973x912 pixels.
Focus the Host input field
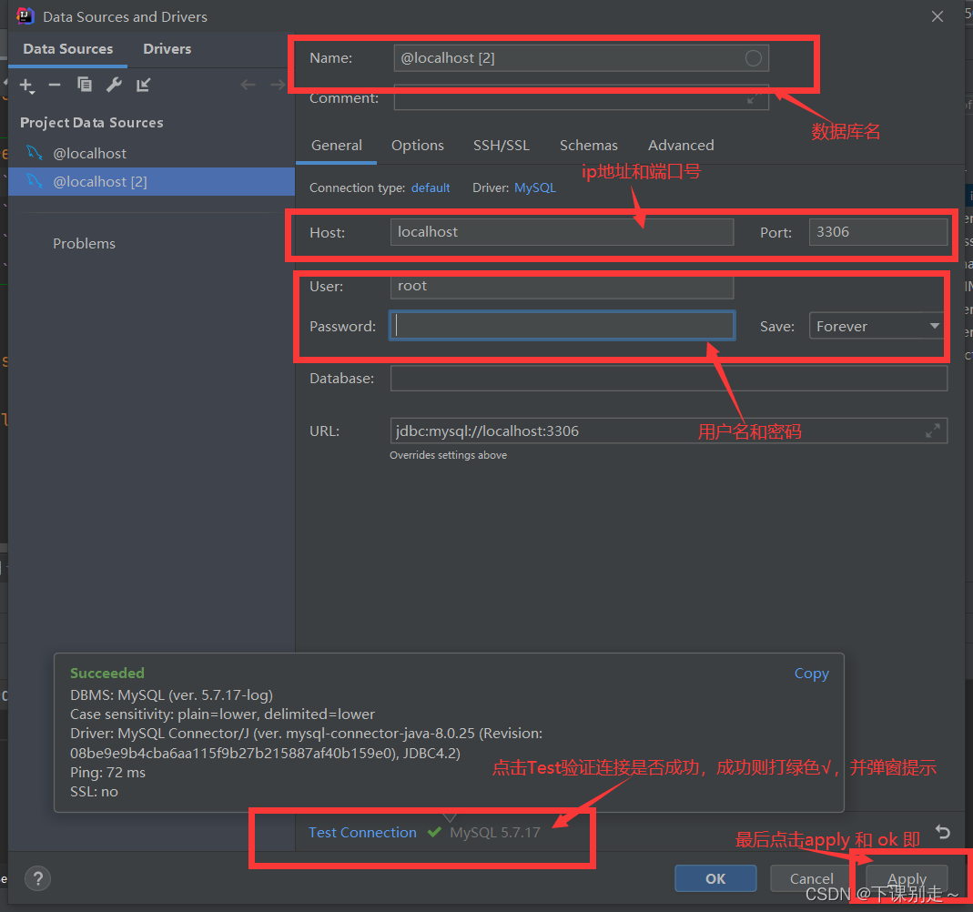click(562, 232)
